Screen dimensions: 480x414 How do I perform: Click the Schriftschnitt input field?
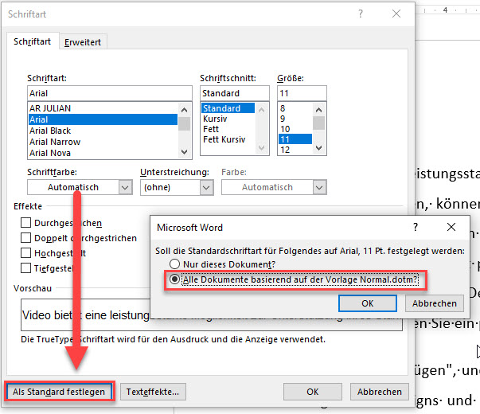235,93
